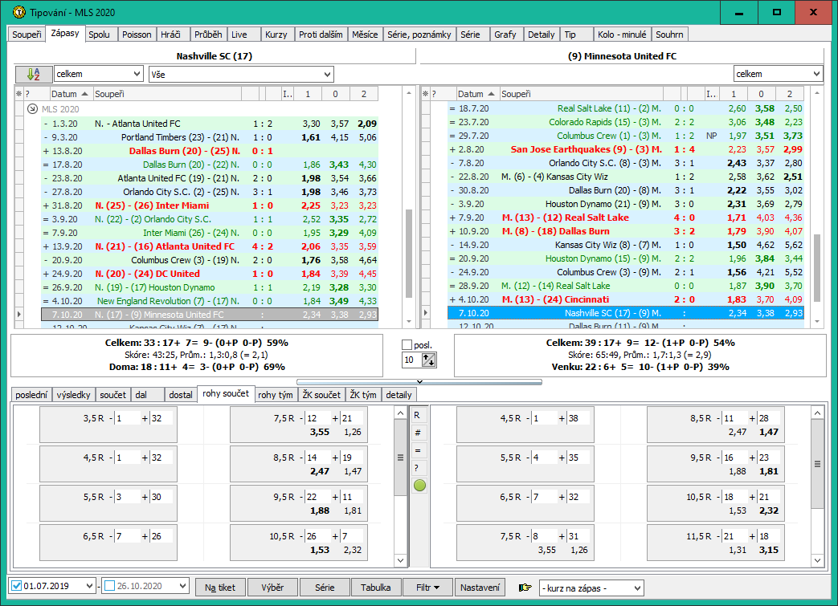Select the Columbus Crew (1) - (3) M. row
The image size is (838, 606).
[626, 136]
